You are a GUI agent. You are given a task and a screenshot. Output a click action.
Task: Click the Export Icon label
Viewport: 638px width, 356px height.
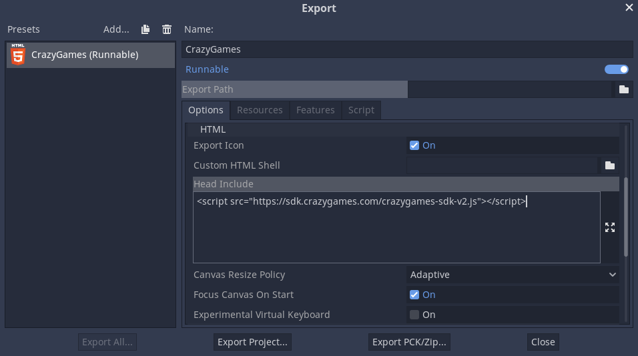pyautogui.click(x=218, y=145)
